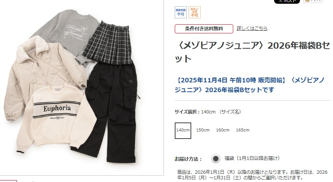333x182 pixels.
Task: Click the black X post share button
Action: coord(287,1)
